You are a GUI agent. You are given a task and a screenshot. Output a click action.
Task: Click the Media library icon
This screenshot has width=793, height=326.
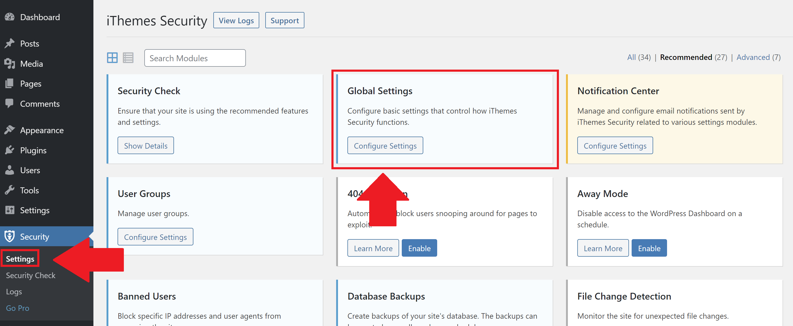[x=10, y=64]
